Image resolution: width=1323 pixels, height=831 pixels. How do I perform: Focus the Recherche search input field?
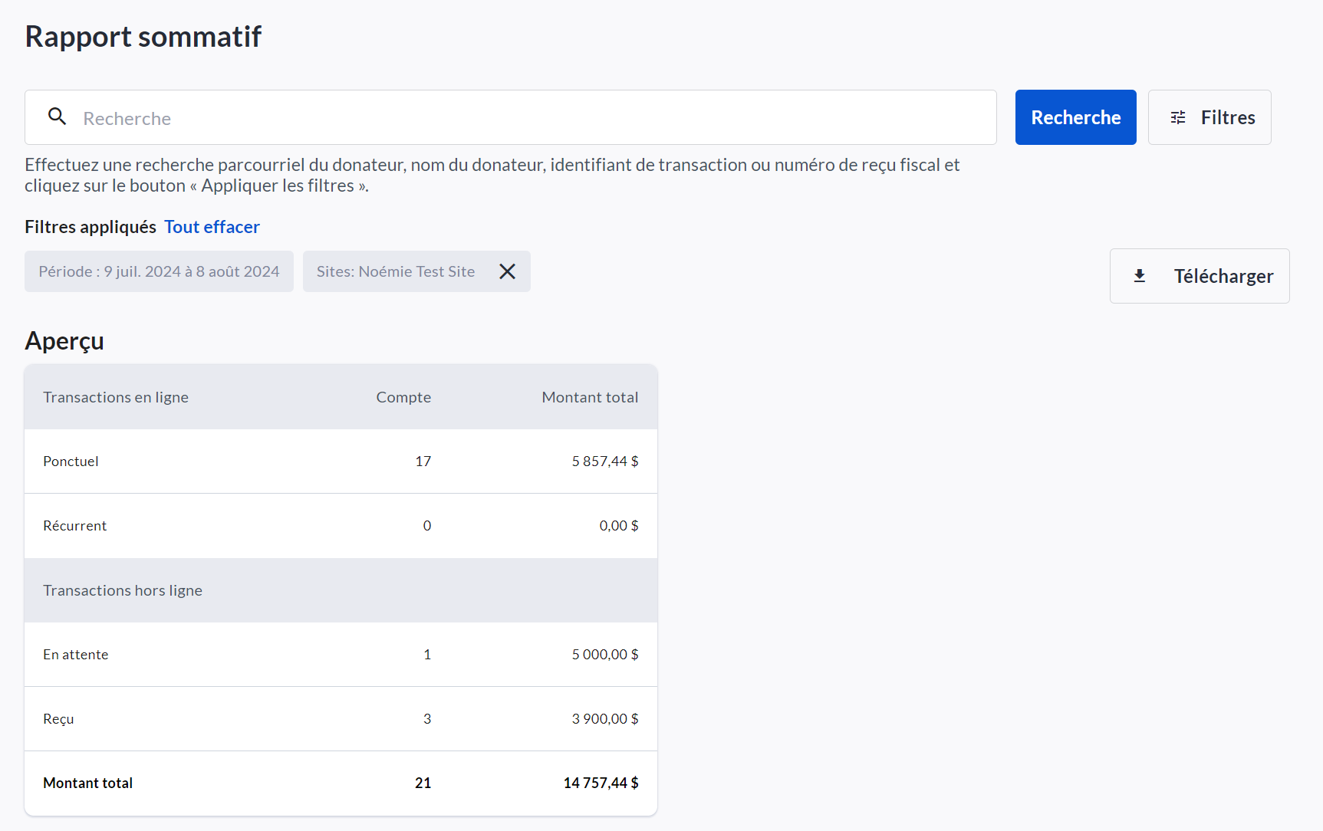[529, 118]
